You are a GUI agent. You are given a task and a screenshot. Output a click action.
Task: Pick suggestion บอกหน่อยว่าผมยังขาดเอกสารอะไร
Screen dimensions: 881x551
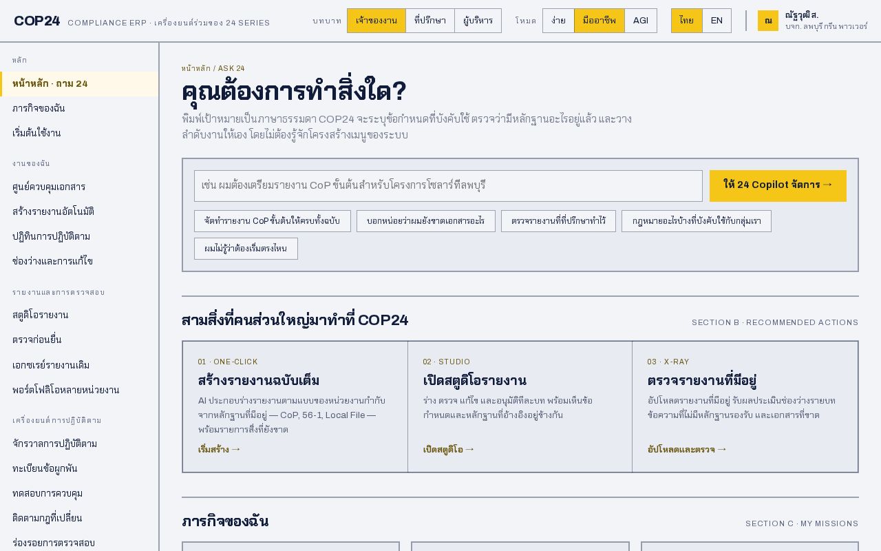click(426, 221)
